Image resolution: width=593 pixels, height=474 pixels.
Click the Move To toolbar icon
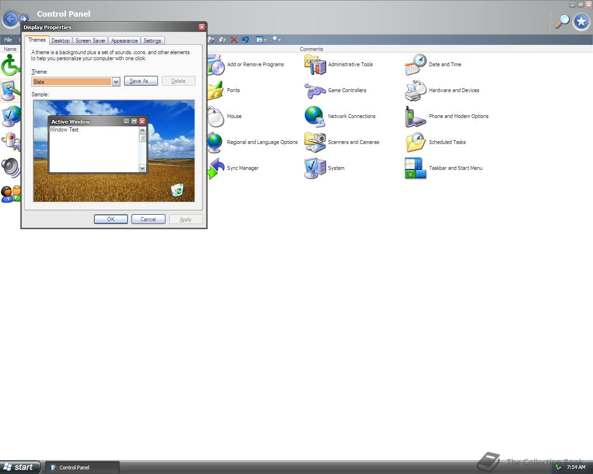(x=211, y=40)
